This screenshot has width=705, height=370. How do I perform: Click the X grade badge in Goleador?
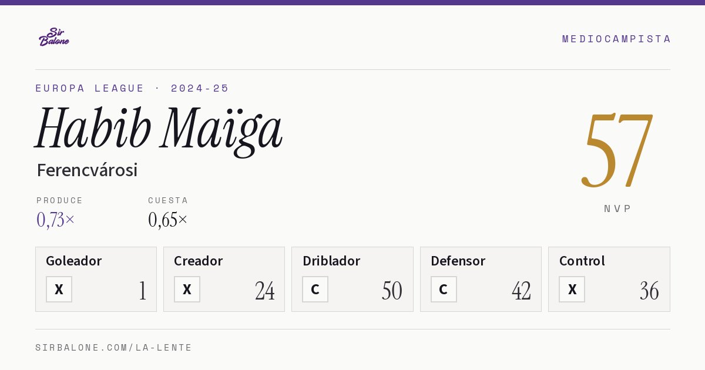point(59,290)
